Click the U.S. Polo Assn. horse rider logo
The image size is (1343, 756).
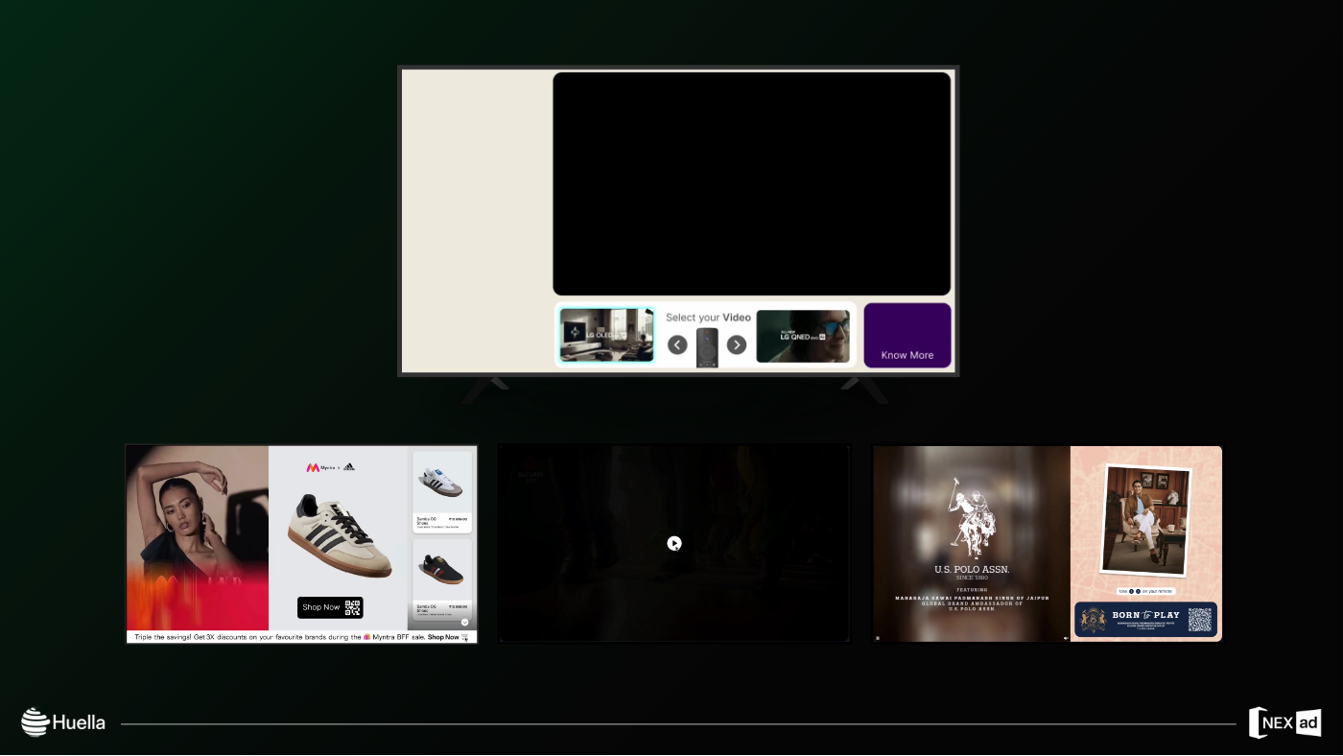point(972,518)
